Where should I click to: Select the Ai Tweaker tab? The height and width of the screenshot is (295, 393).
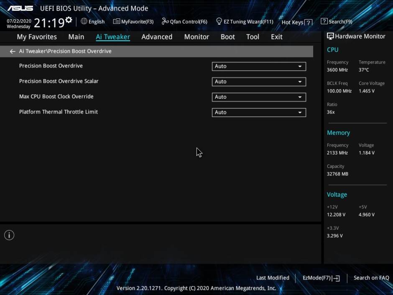pos(113,37)
